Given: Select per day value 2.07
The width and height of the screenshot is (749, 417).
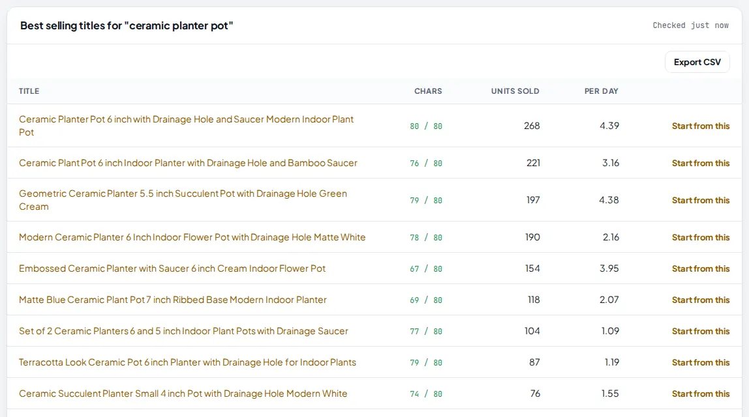Looking at the screenshot, I should pos(609,300).
